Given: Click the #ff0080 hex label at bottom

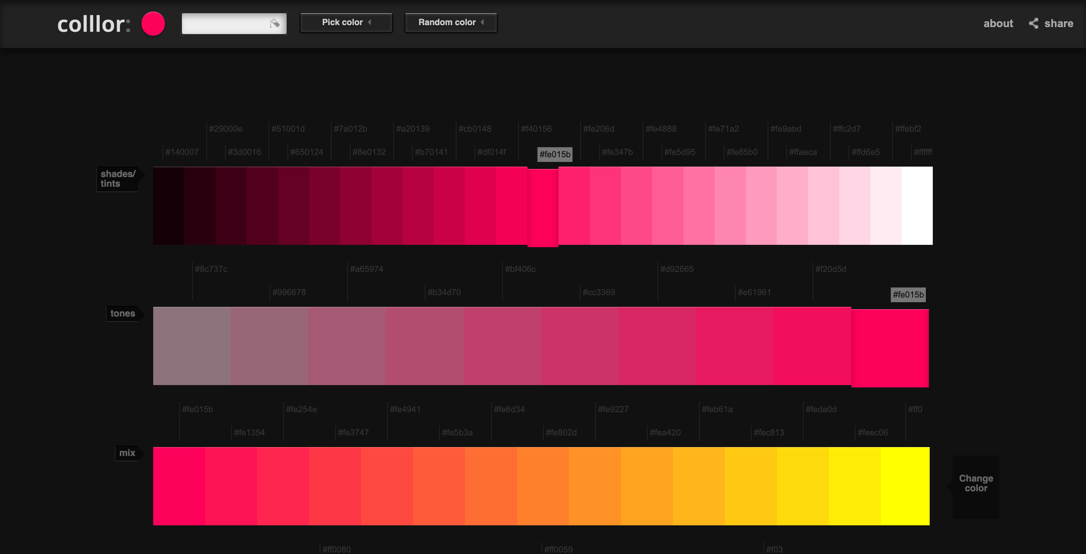Looking at the screenshot, I should pyautogui.click(x=337, y=549).
